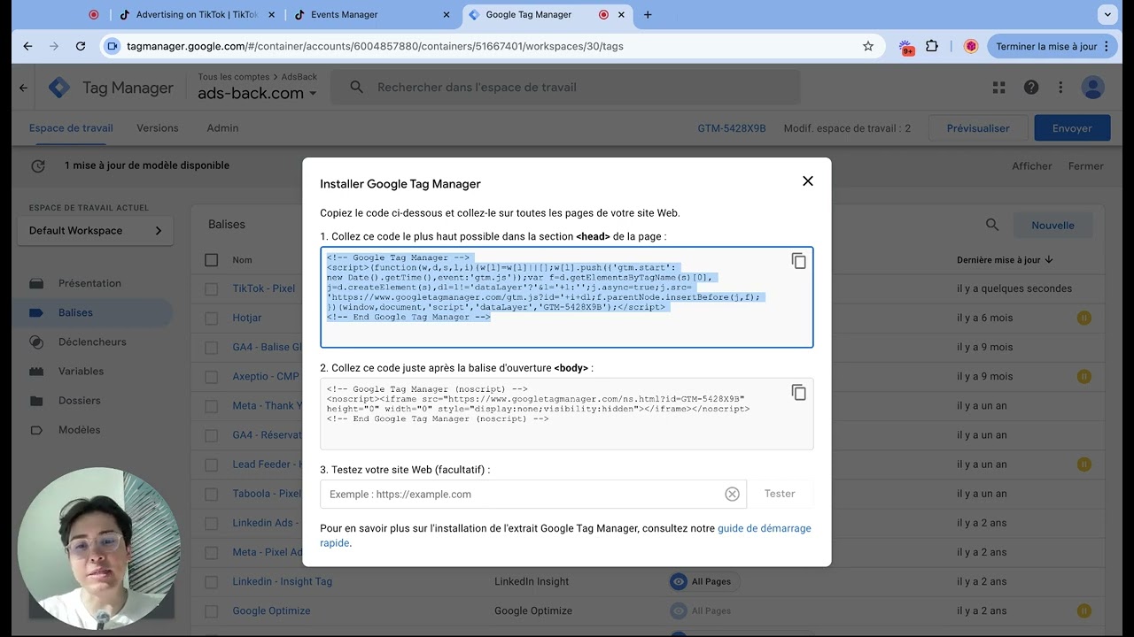The height and width of the screenshot is (637, 1134).
Task: Open a new browser tab
Action: coord(648,15)
